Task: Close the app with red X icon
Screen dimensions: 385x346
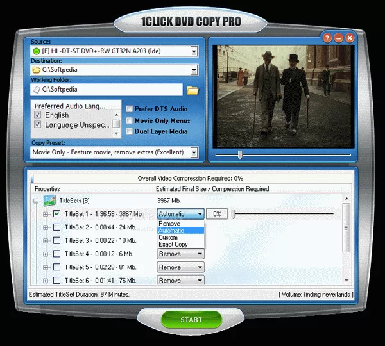Action: tap(350, 38)
